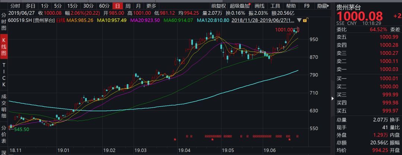Click the 买二 bid price 1000.00

coord(390,86)
